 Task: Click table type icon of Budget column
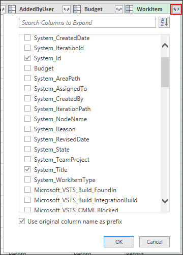(x=77, y=9)
